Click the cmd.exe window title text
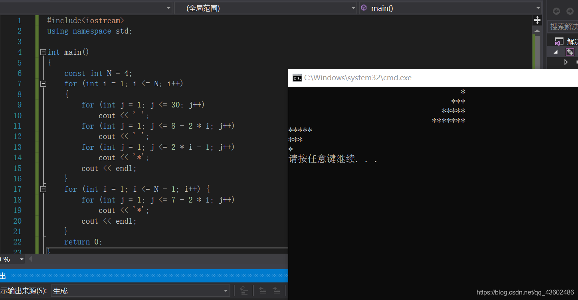This screenshot has width=578, height=300. pos(358,78)
